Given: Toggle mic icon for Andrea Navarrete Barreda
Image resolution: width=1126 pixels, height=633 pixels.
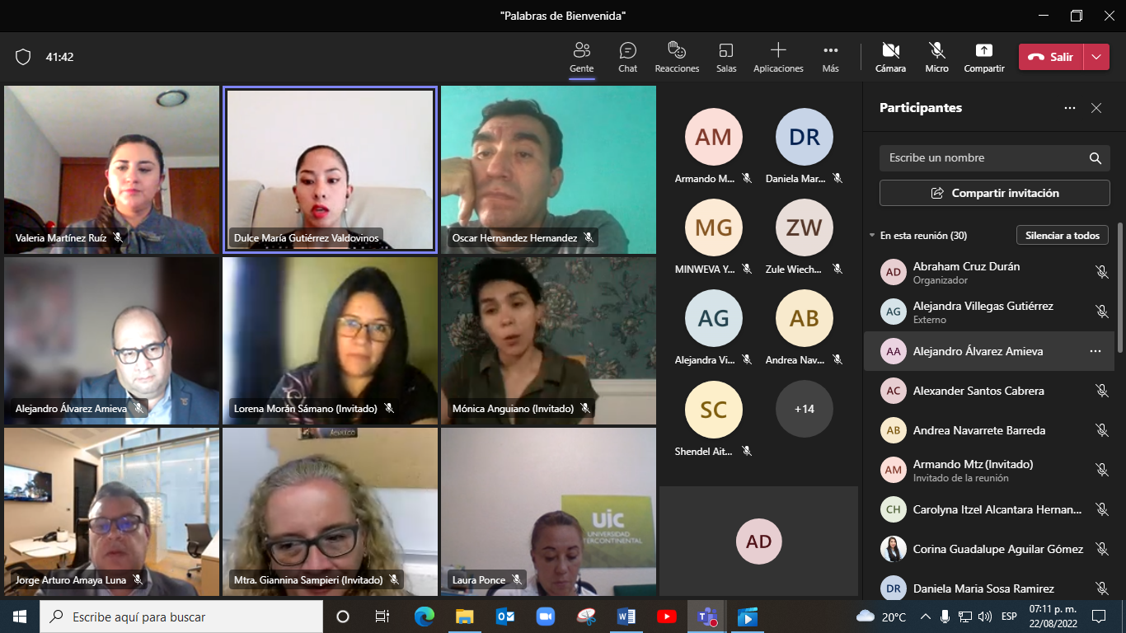Looking at the screenshot, I should pyautogui.click(x=1101, y=430).
